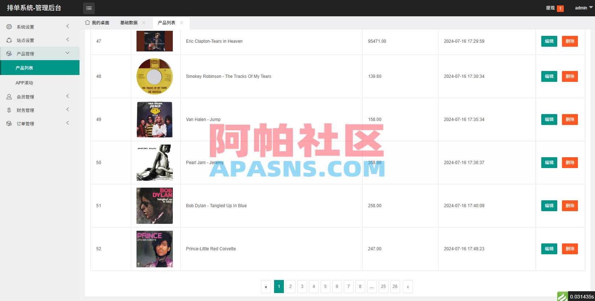Go to page 5 in pagination
This screenshot has height=301, width=595.
coord(325,287)
